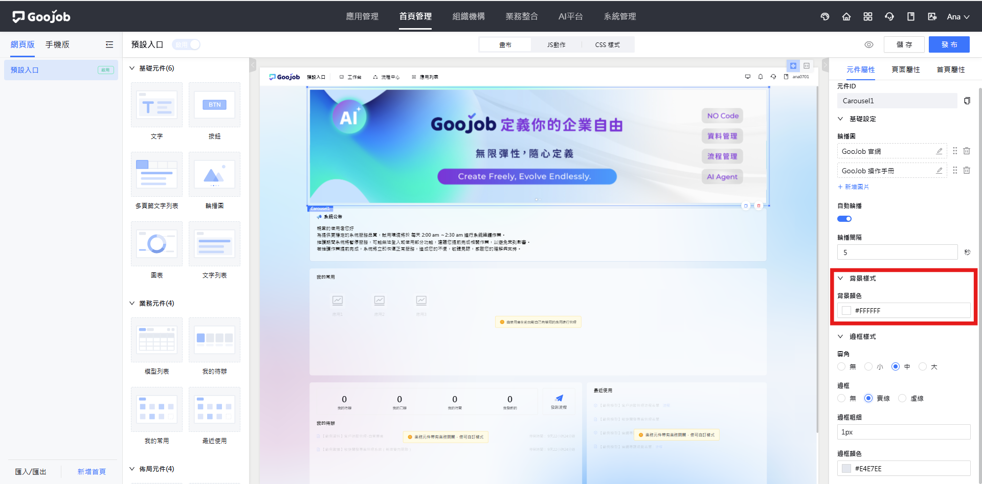Collapse the page list with the menu-fold icon

109,44
